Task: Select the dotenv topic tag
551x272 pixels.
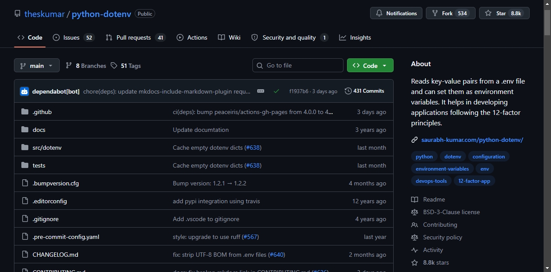Action: 453,157
